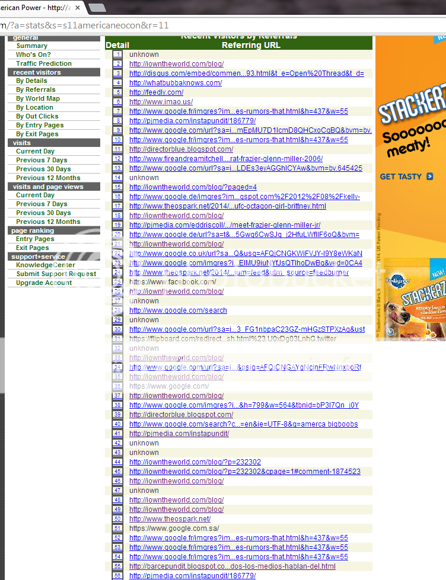The height and width of the screenshot is (580, 446).
Task: Select By Exit Pages in sidebar
Action: tap(37, 134)
